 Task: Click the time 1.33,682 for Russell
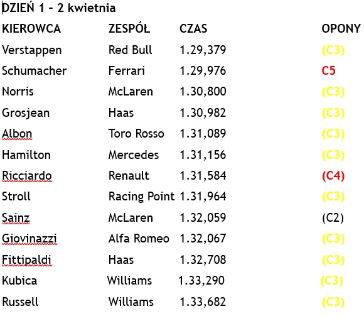[x=203, y=302]
